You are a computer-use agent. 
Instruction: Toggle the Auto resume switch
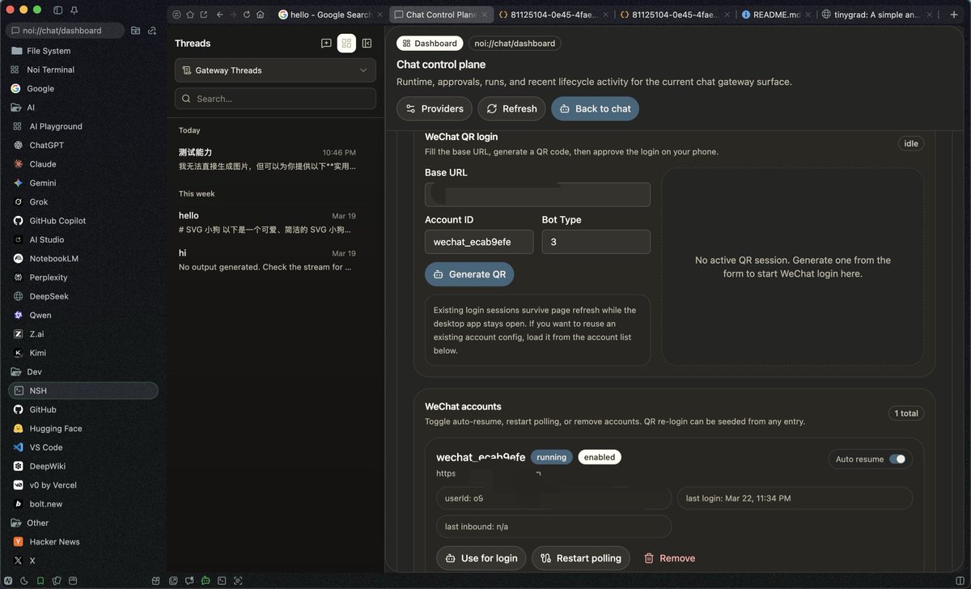click(897, 459)
